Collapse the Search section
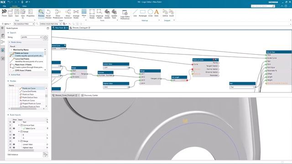This screenshot has height=164, width=292. pyautogui.click(x=8, y=33)
